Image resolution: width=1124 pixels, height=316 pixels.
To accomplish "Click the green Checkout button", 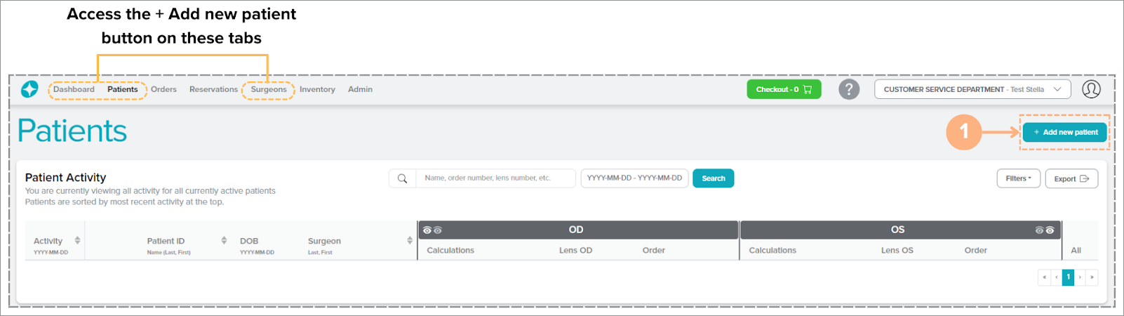I will point(783,90).
